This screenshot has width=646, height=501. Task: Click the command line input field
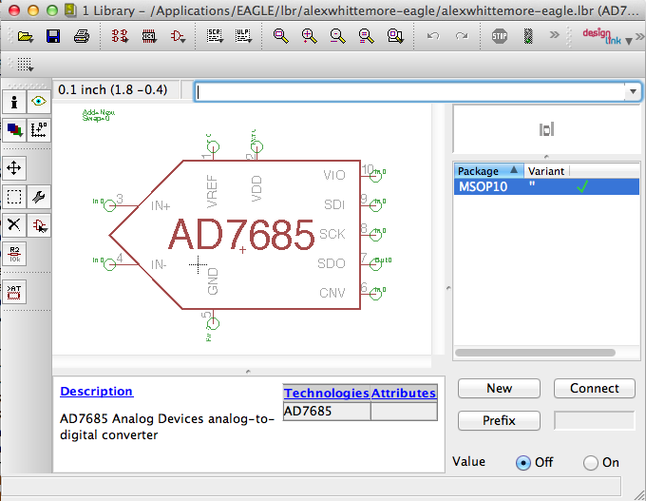pyautogui.click(x=410, y=91)
